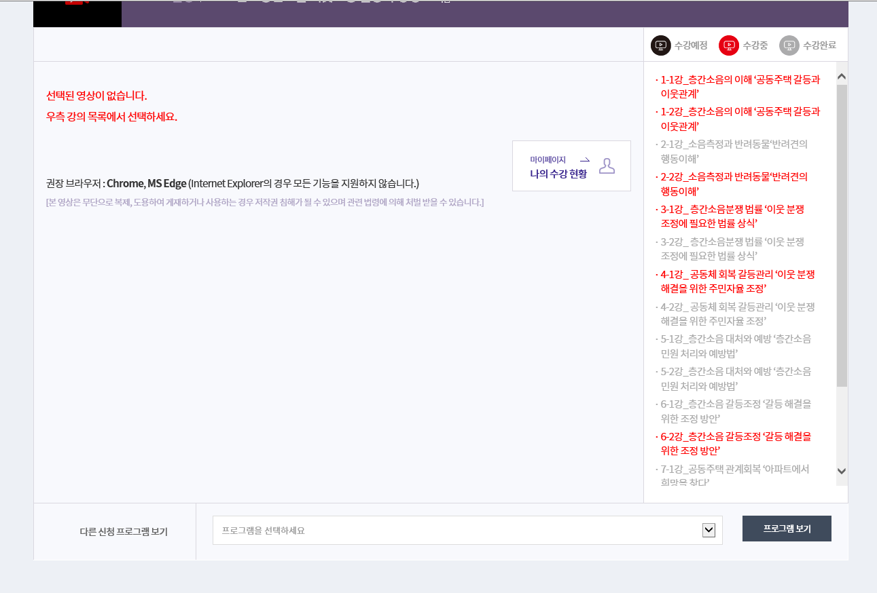The height and width of the screenshot is (593, 877).
Task: Click the 우측 강의 목록에서 선택하세요 message
Action: (111, 117)
